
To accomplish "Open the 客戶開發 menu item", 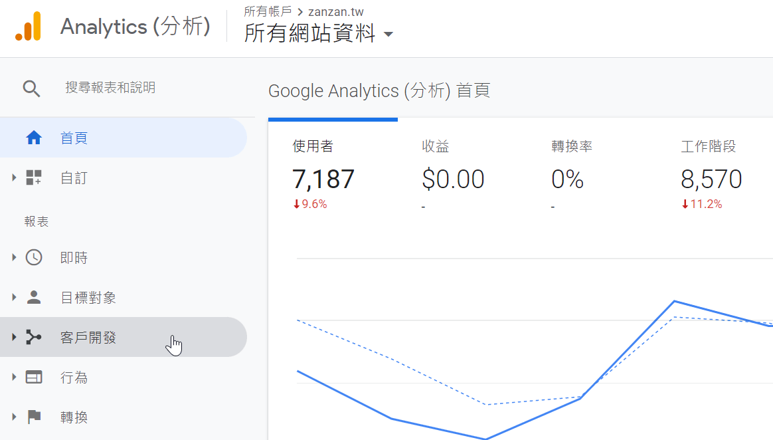I will [x=124, y=338].
